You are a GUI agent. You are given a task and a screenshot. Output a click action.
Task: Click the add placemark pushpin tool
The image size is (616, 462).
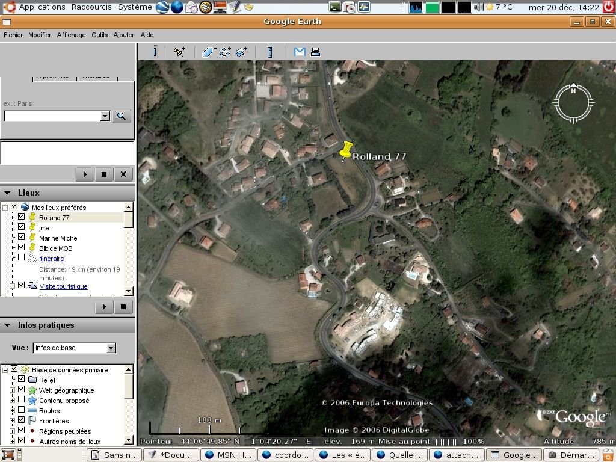tap(179, 52)
